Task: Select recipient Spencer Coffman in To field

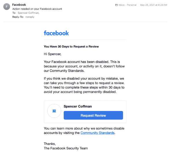Action: pyautogui.click(x=28, y=13)
